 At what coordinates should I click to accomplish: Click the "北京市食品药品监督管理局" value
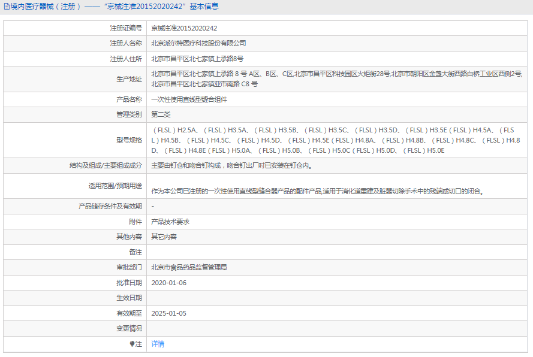click(189, 267)
